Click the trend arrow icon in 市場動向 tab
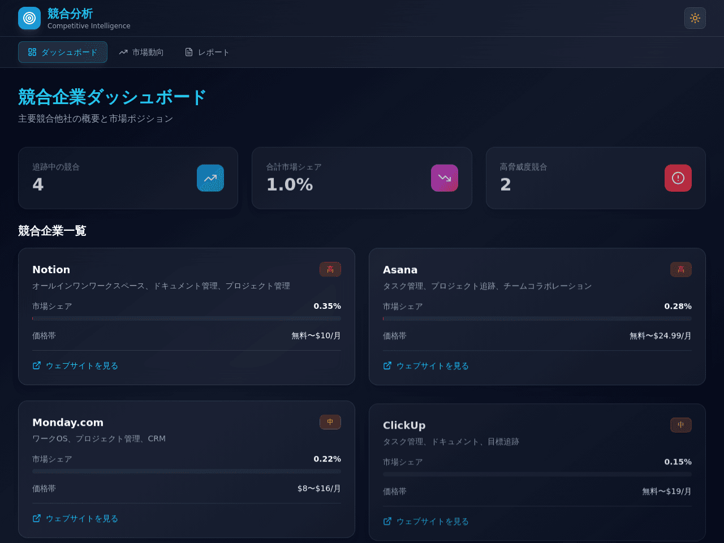Image resolution: width=724 pixels, height=543 pixels. (x=123, y=52)
